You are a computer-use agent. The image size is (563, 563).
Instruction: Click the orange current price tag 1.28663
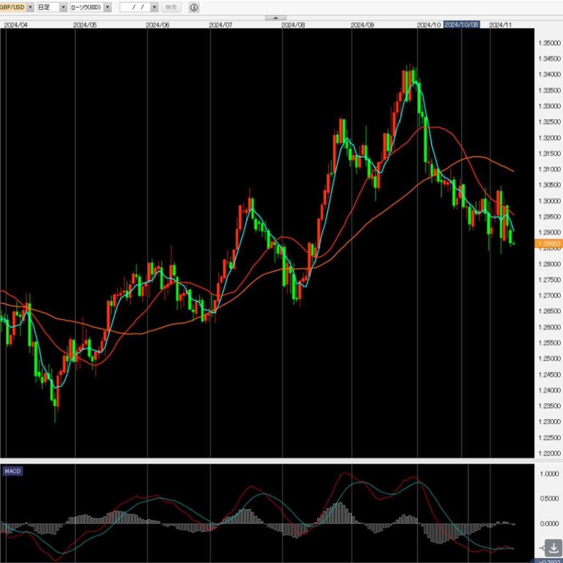pos(548,242)
